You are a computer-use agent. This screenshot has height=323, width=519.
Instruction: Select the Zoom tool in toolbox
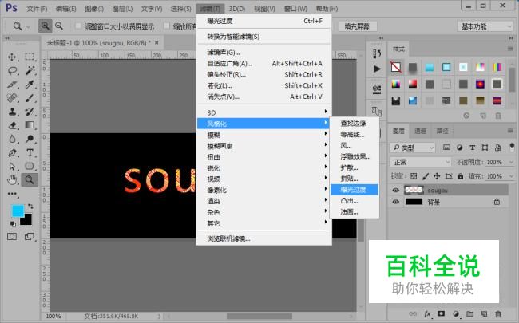(x=30, y=180)
